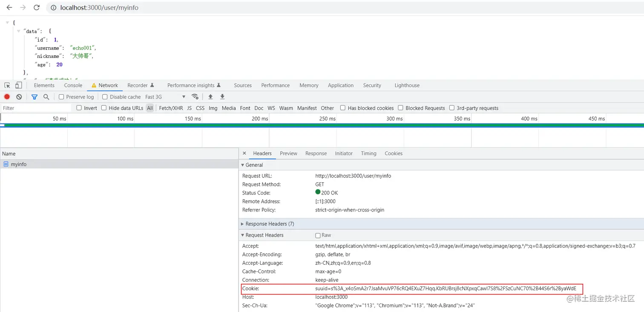
Task: Expand the Response Headers (7) section
Action: pos(243,224)
